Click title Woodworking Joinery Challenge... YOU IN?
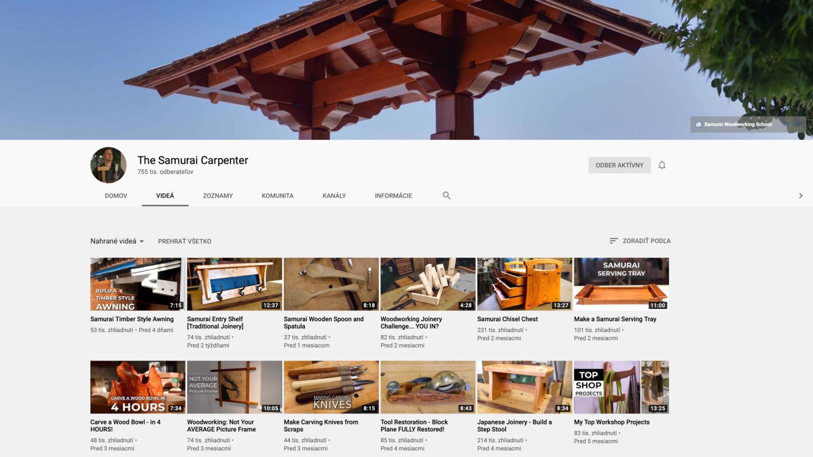 click(x=411, y=323)
